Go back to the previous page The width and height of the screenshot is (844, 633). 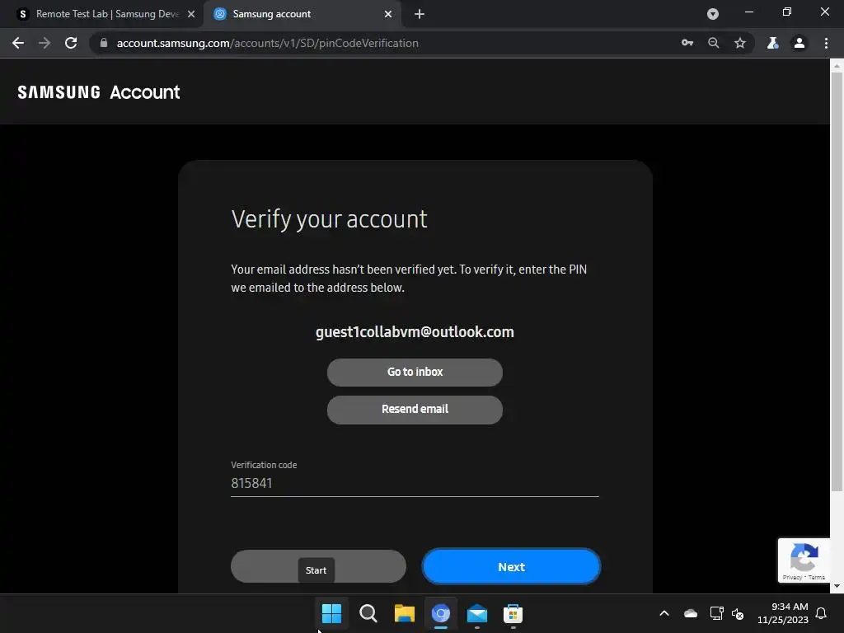tap(18, 43)
